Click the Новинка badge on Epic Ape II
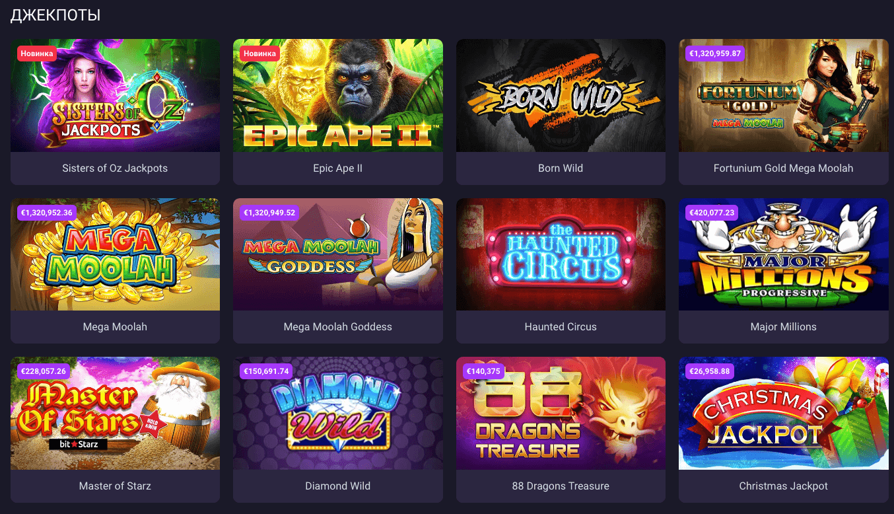Screen dimensions: 894x514 click(260, 54)
